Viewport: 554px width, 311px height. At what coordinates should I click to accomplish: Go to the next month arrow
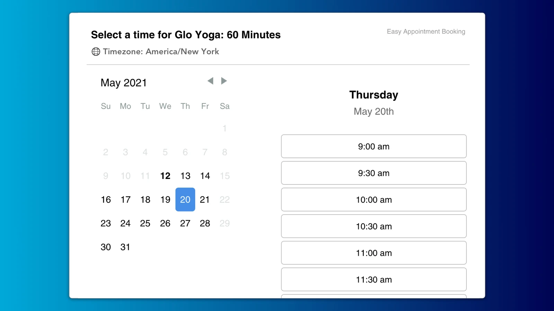tap(224, 81)
